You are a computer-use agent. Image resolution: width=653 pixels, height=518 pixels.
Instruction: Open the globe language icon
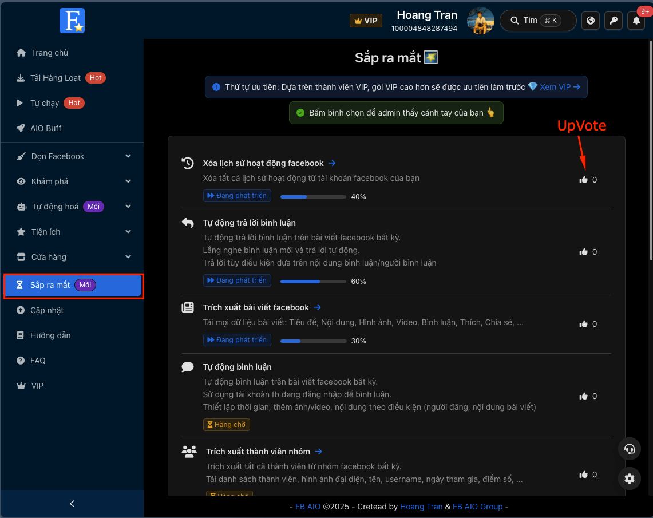click(x=591, y=21)
